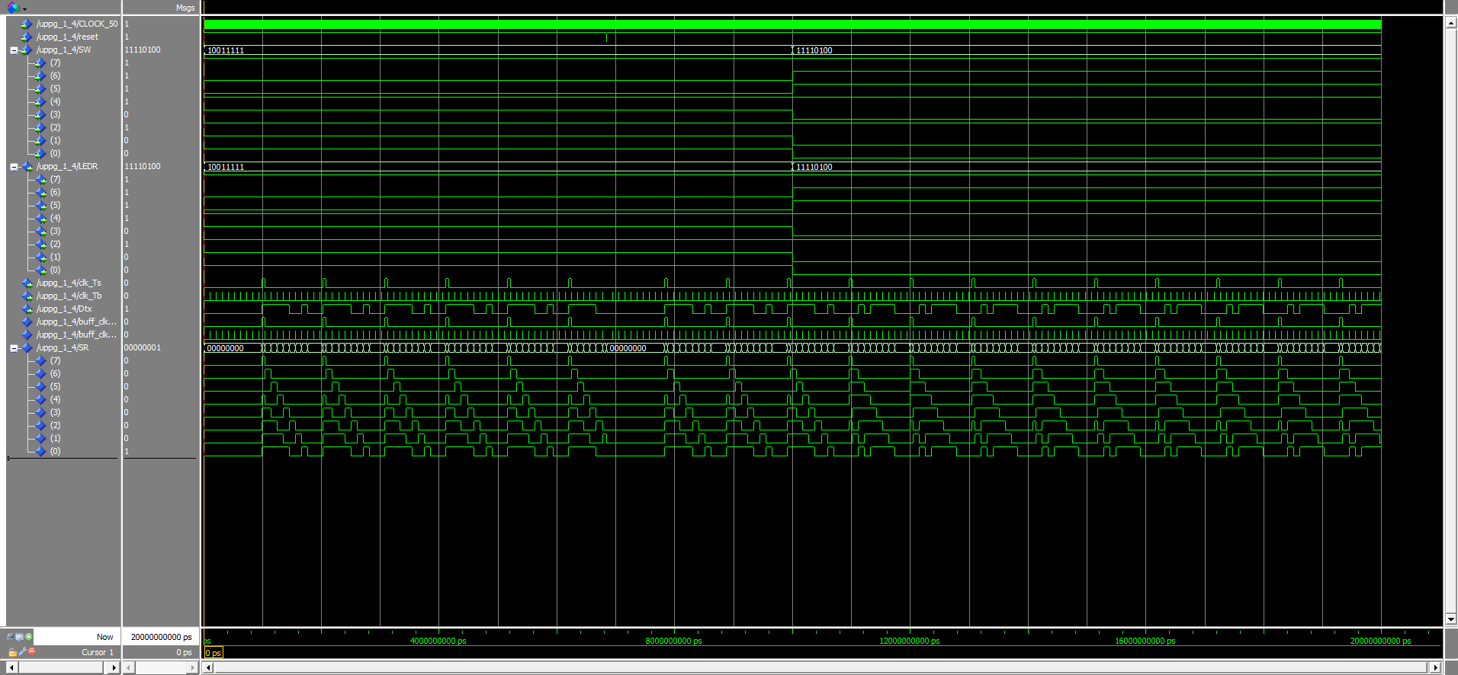Image resolution: width=1458 pixels, height=675 pixels.
Task: Click the signal objects icon above names
Action: pyautogui.click(x=13, y=8)
